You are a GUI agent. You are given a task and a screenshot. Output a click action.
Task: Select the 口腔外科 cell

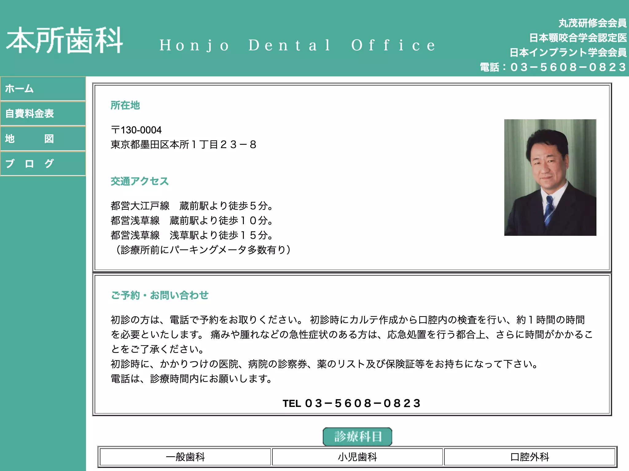(x=529, y=457)
